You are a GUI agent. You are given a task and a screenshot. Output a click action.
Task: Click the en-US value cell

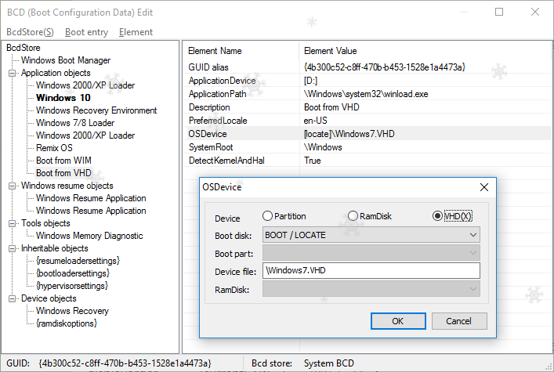click(x=315, y=121)
